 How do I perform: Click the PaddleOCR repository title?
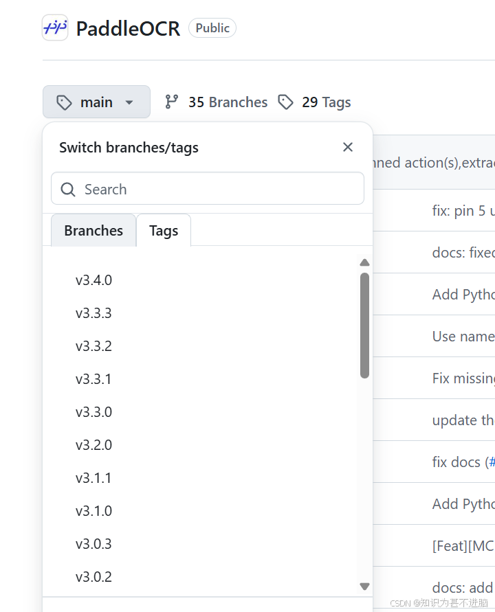(128, 28)
